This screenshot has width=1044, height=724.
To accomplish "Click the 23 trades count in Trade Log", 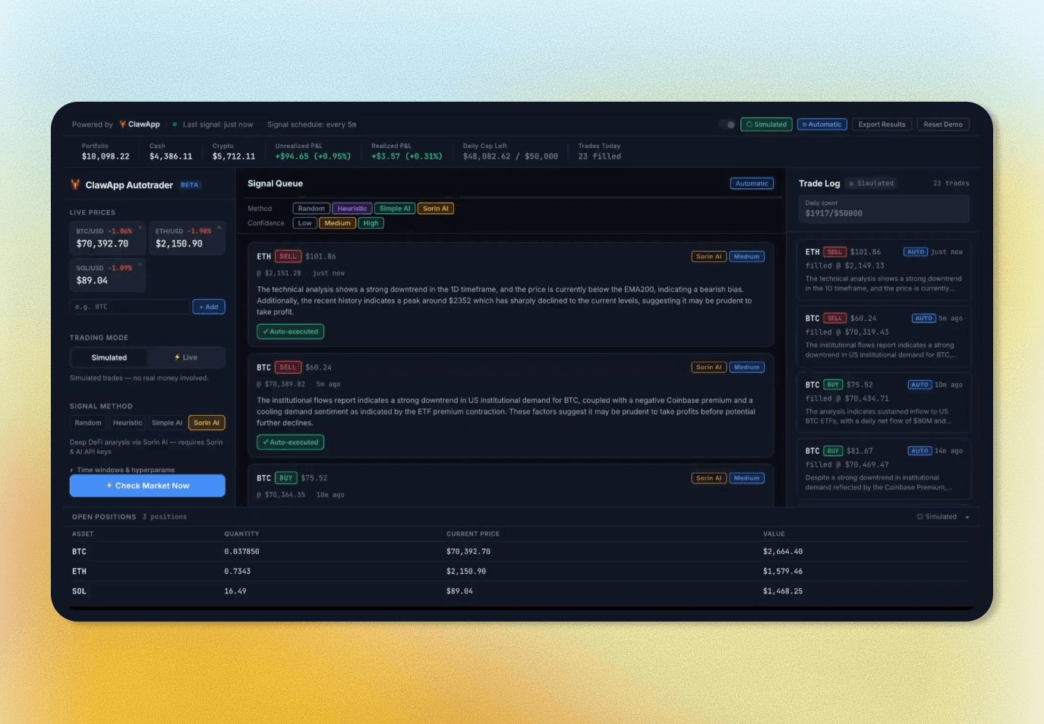I will pyautogui.click(x=951, y=184).
